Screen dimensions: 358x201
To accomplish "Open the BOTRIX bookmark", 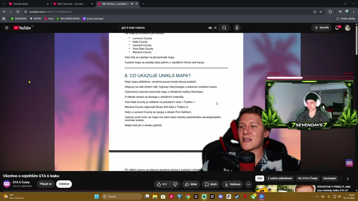I will tap(35, 19).
